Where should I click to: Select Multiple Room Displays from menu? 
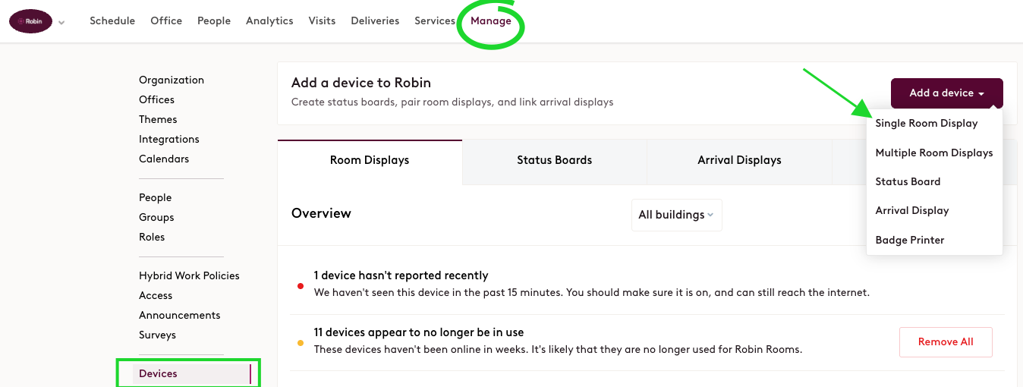point(933,153)
